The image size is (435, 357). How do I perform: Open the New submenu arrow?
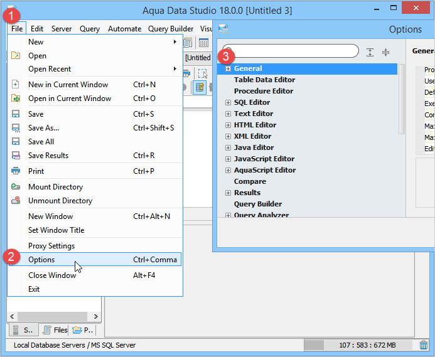(x=175, y=41)
